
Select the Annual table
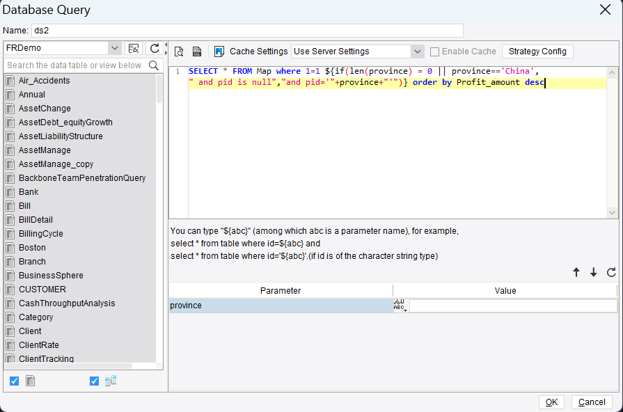point(32,95)
